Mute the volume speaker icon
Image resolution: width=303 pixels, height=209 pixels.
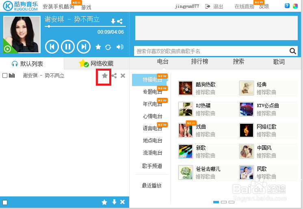pyautogui.click(x=120, y=47)
